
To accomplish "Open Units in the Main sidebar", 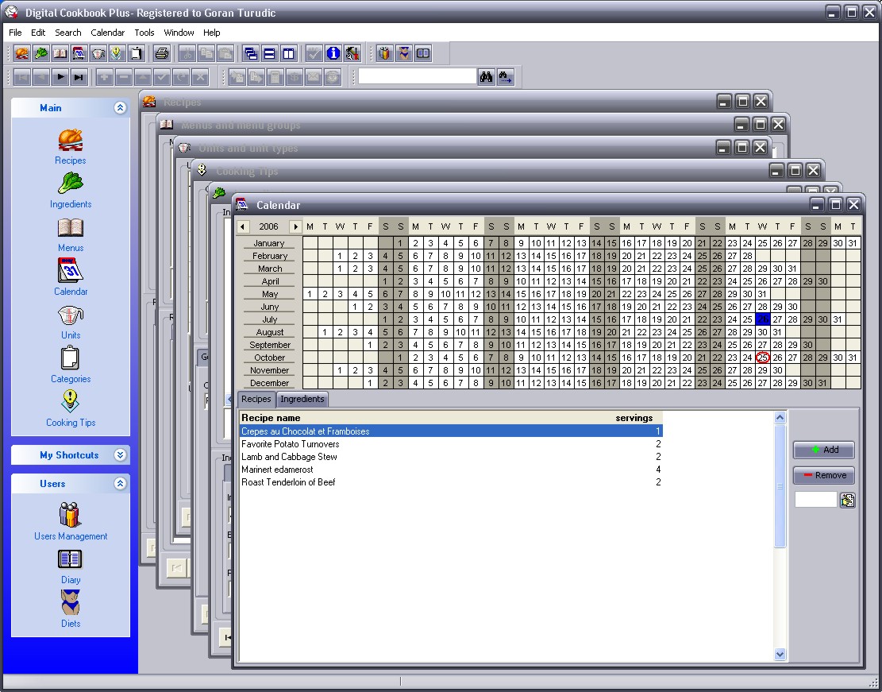I will coord(71,322).
